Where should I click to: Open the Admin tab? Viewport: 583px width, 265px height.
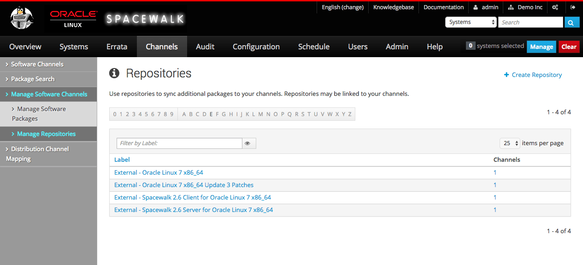pos(397,47)
